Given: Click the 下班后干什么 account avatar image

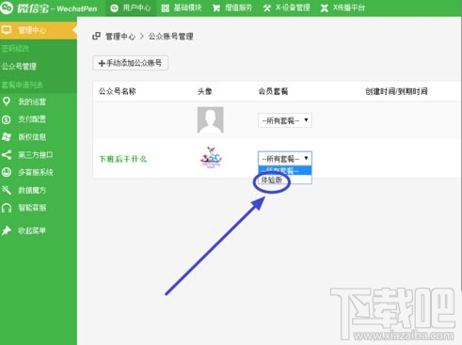Looking at the screenshot, I should click(x=211, y=158).
